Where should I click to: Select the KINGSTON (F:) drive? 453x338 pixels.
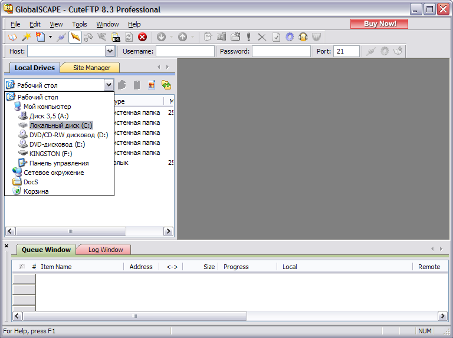coord(51,154)
